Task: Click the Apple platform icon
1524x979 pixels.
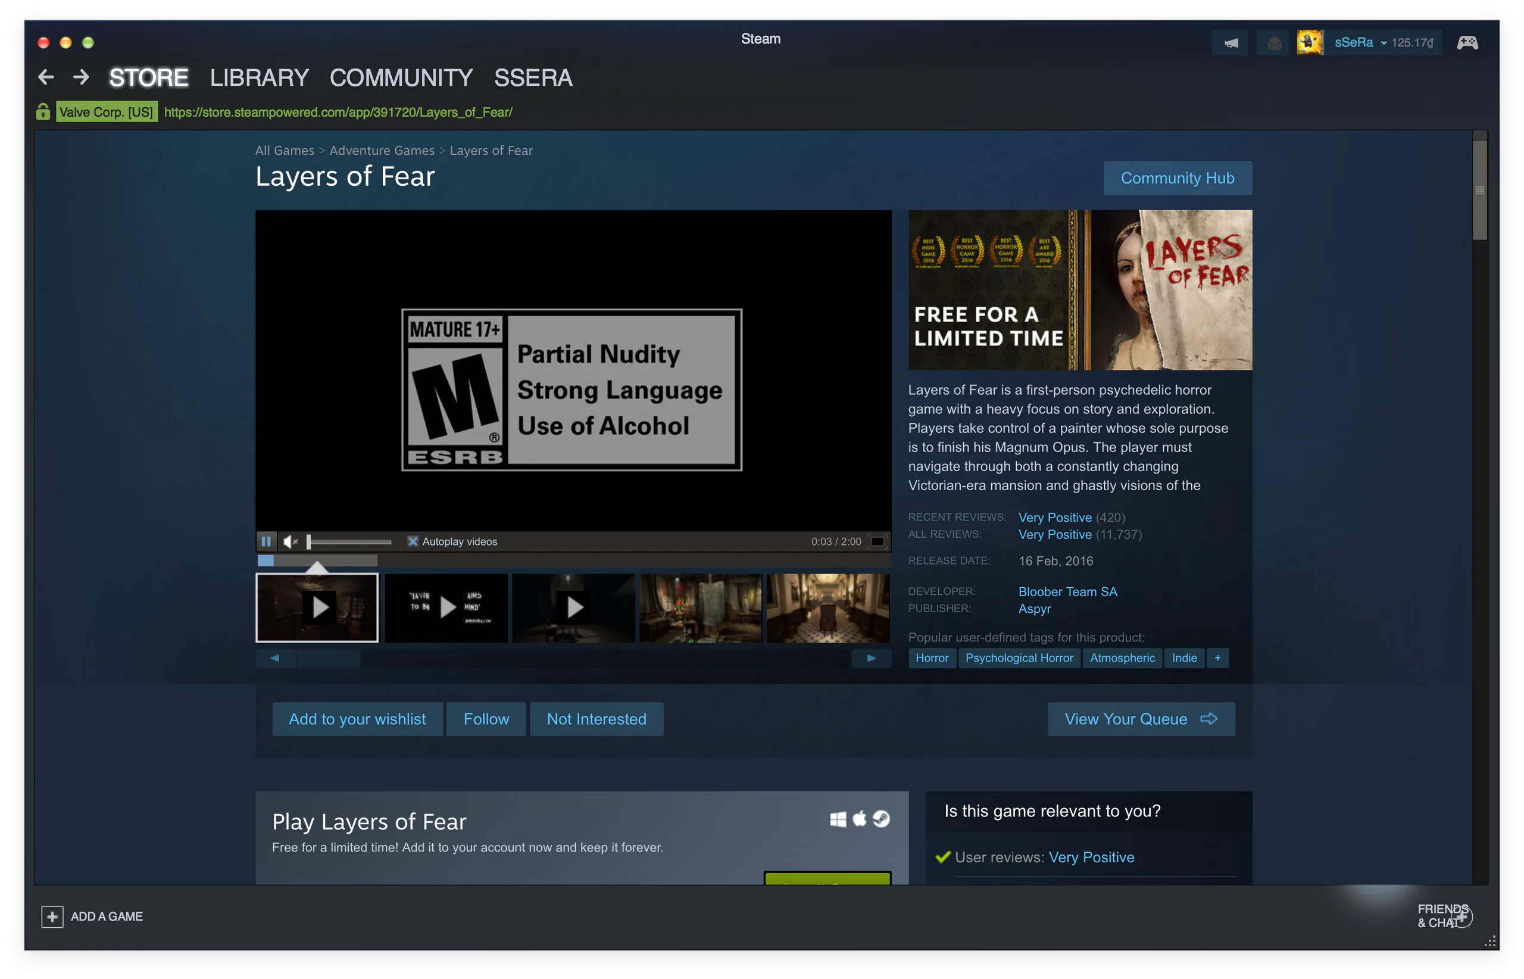Action: coord(859,819)
